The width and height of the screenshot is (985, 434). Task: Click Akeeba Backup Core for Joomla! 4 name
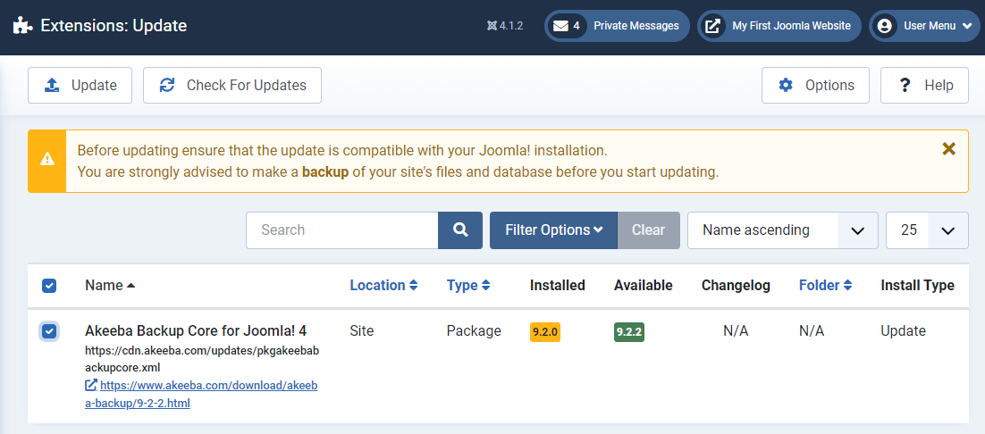(196, 330)
